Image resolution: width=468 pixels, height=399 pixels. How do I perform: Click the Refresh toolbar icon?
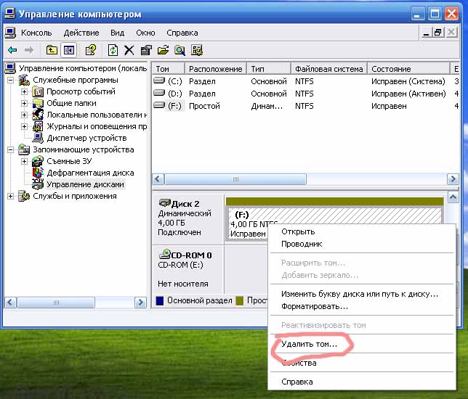click(x=113, y=50)
